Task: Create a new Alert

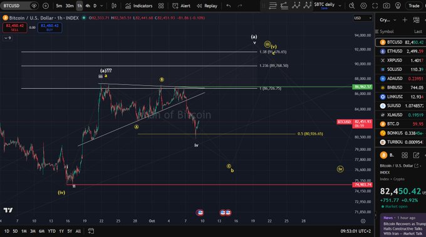Action: (x=181, y=6)
